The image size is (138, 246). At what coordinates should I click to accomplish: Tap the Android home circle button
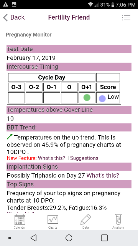click(69, 238)
